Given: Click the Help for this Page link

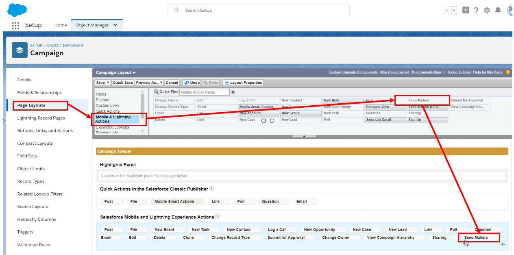Looking at the screenshot, I should [488, 72].
